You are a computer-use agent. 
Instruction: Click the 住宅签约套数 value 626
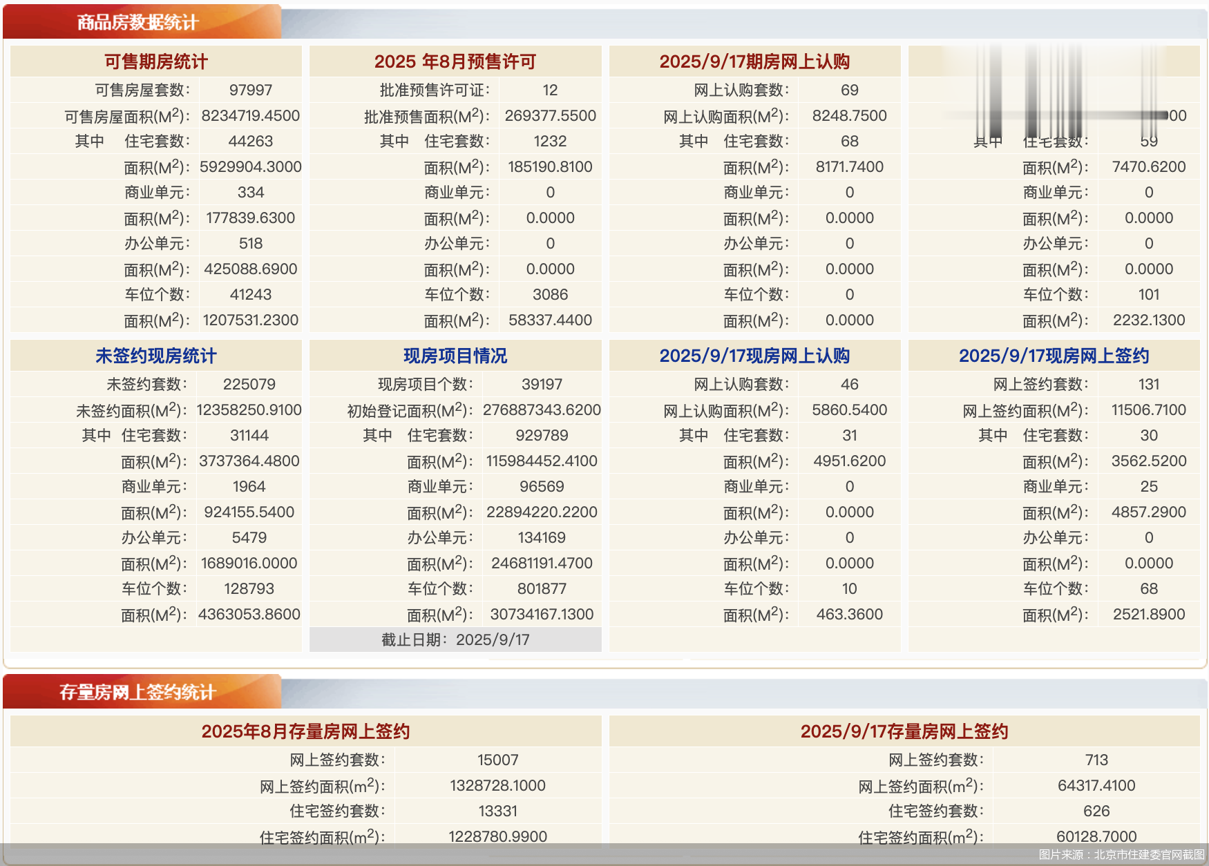pos(1096,811)
